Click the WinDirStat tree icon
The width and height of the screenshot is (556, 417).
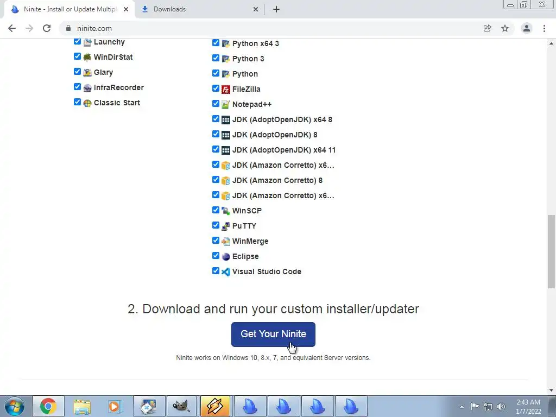pyautogui.click(x=87, y=57)
